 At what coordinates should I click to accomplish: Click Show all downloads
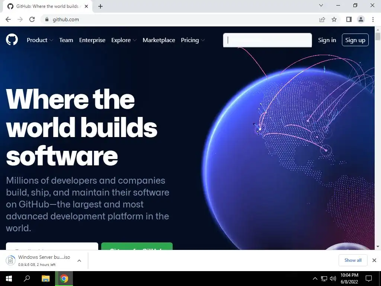click(x=353, y=260)
